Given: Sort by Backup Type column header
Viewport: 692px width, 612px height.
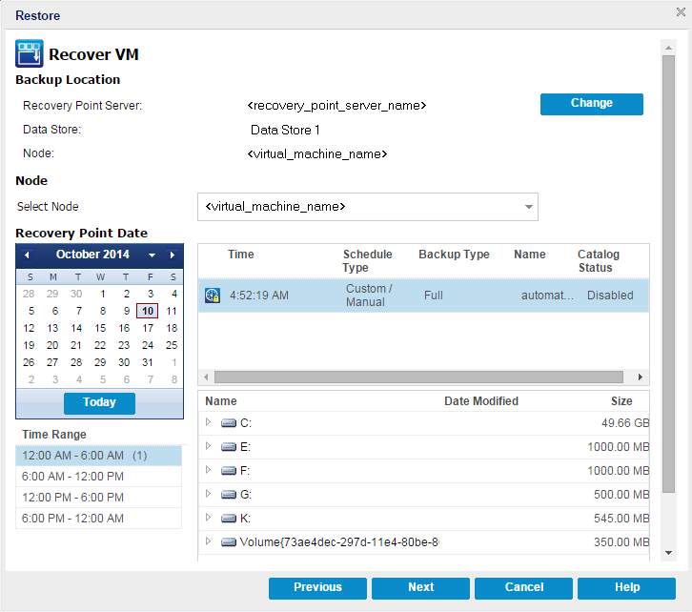Looking at the screenshot, I should click(x=454, y=255).
